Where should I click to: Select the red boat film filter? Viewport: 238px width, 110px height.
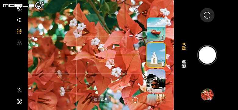[x=156, y=29]
